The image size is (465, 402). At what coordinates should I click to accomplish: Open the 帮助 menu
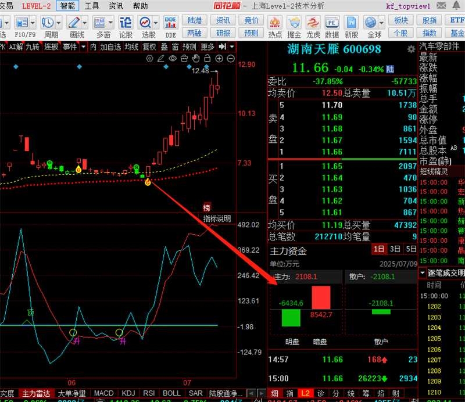tap(140, 6)
